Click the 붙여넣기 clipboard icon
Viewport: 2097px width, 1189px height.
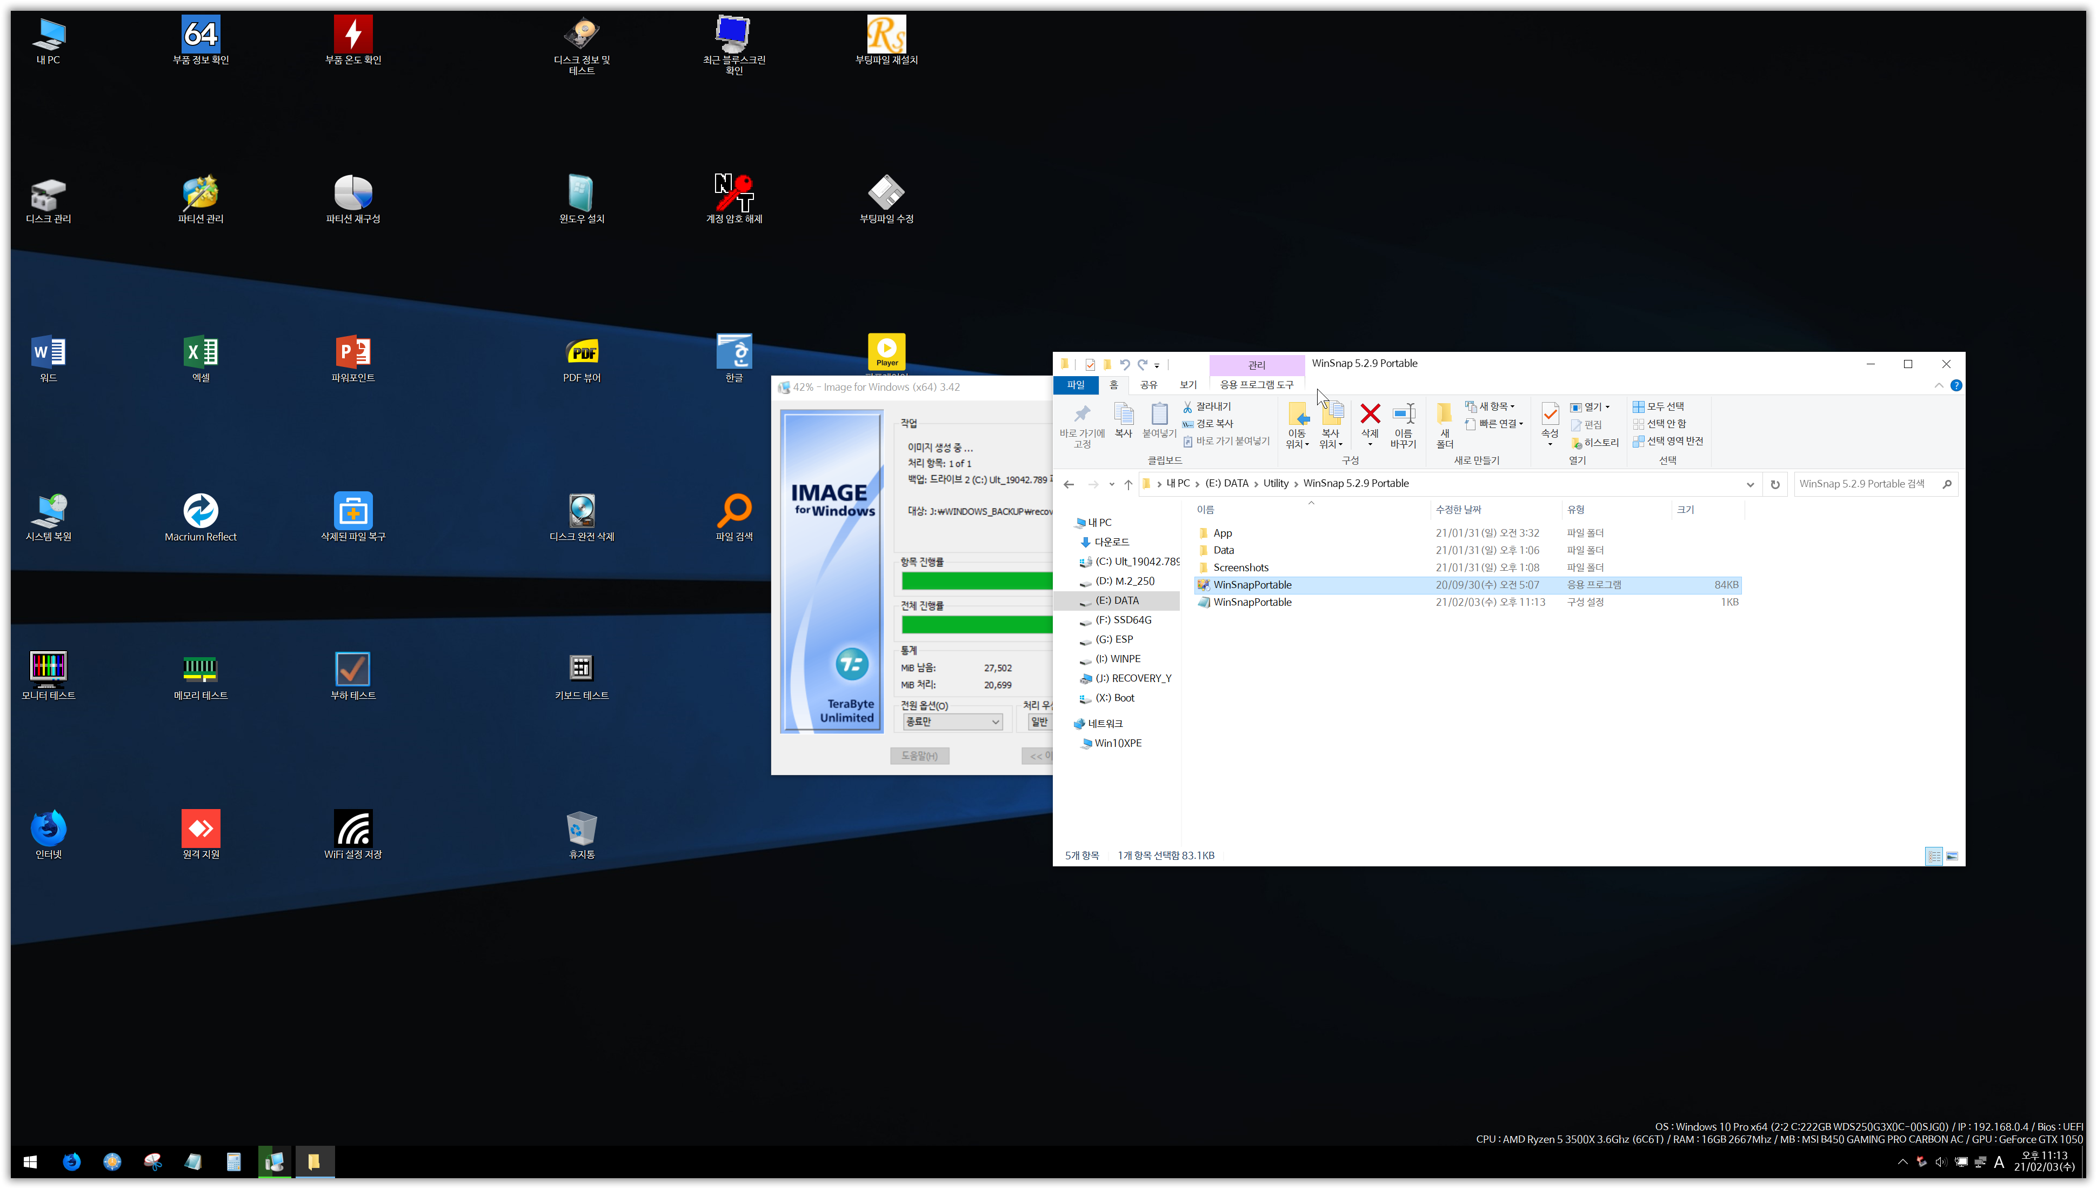pos(1159,420)
